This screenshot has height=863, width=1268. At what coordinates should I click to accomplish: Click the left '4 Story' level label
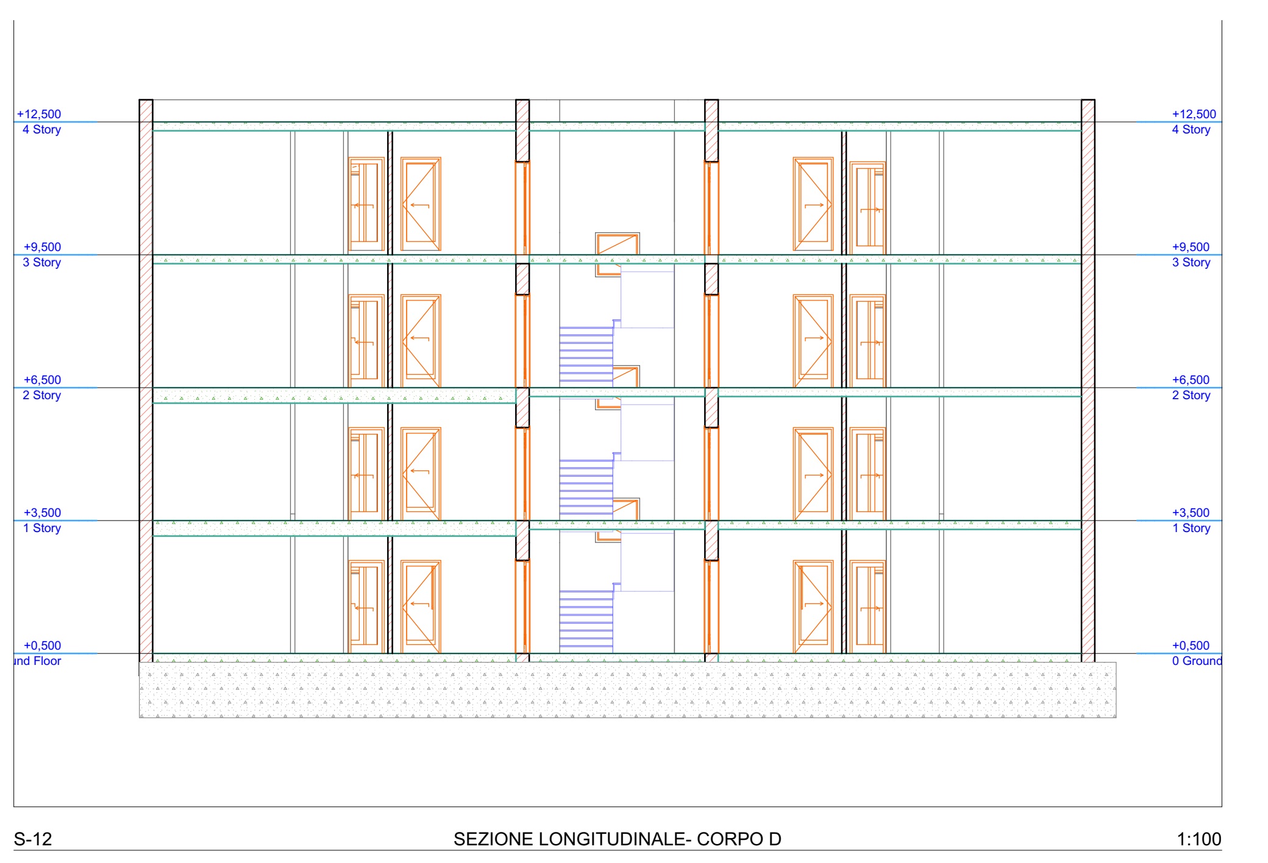click(x=41, y=130)
